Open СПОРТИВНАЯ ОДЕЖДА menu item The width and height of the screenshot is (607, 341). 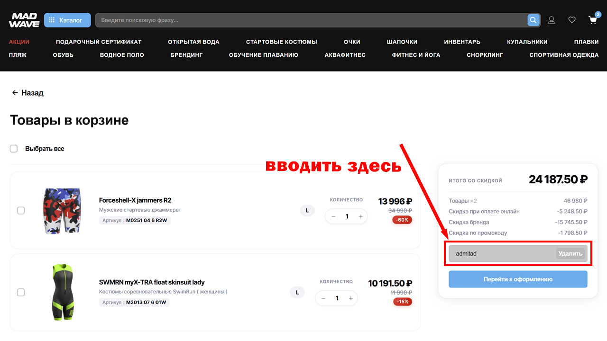click(x=564, y=55)
